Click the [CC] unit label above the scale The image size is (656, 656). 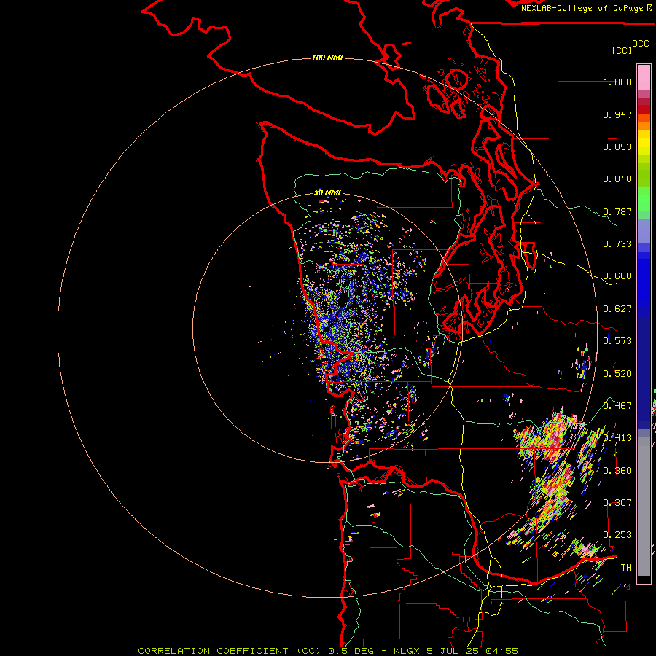(x=622, y=50)
